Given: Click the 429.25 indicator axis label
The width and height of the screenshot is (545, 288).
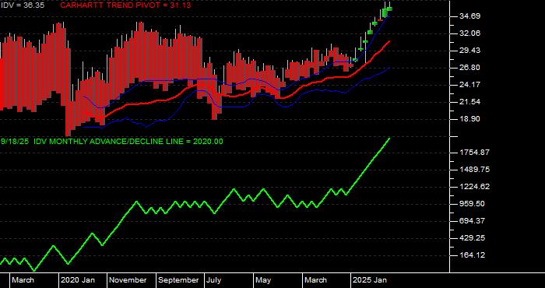Looking at the screenshot, I should 473,238.
